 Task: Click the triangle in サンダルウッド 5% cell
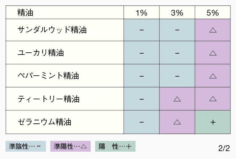213,30
